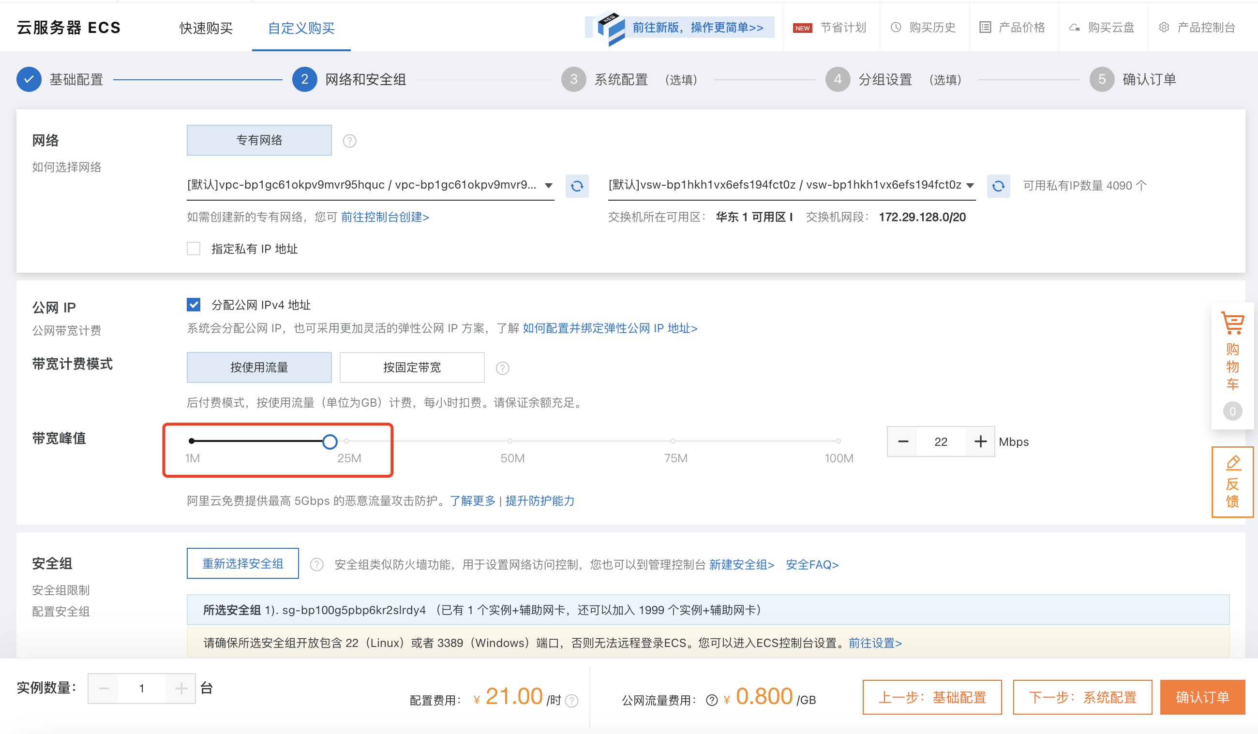This screenshot has height=734, width=1258.
Task: Open the help tooltip next to 带宽计费模式
Action: click(502, 368)
